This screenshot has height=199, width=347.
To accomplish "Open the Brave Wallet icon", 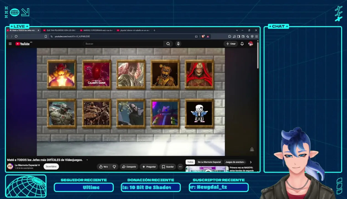I will tap(243, 36).
